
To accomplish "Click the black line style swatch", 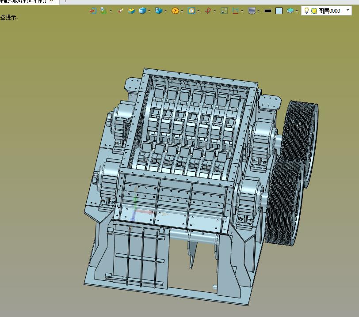I will pos(267,11).
